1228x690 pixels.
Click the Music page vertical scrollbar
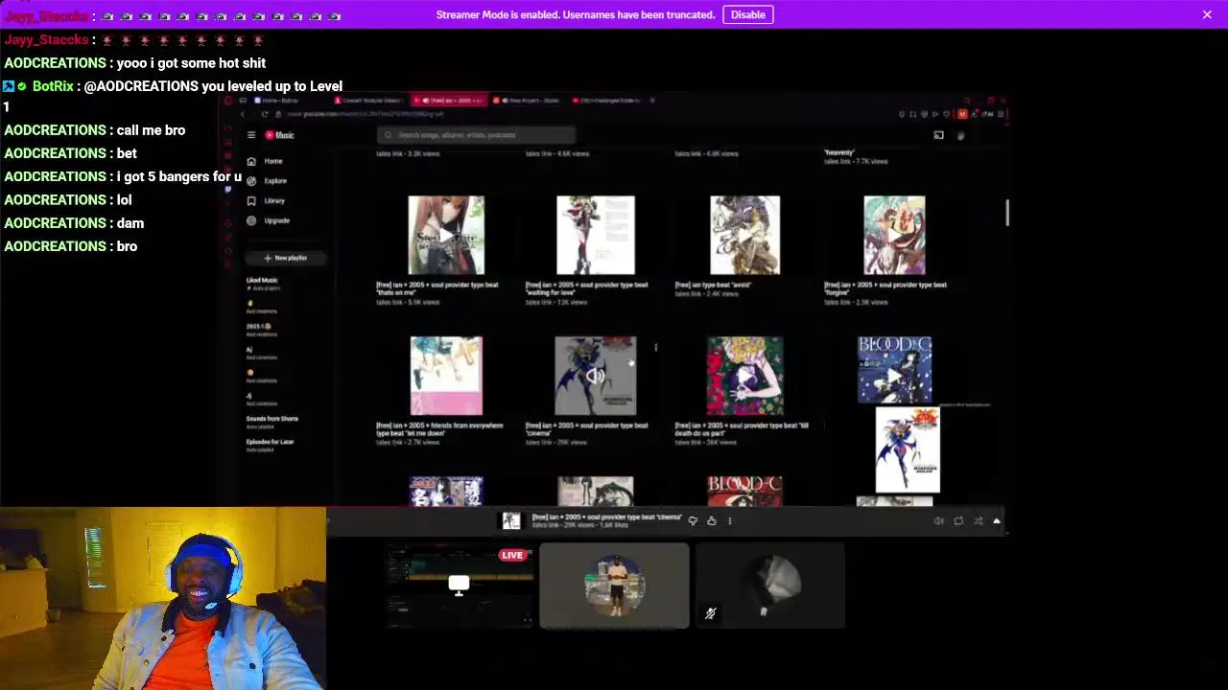click(1007, 213)
